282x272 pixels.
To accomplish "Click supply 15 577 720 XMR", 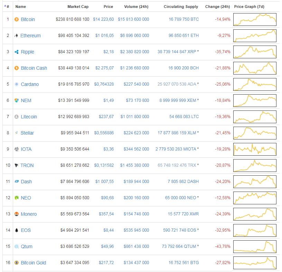I will pyautogui.click(x=183, y=214).
